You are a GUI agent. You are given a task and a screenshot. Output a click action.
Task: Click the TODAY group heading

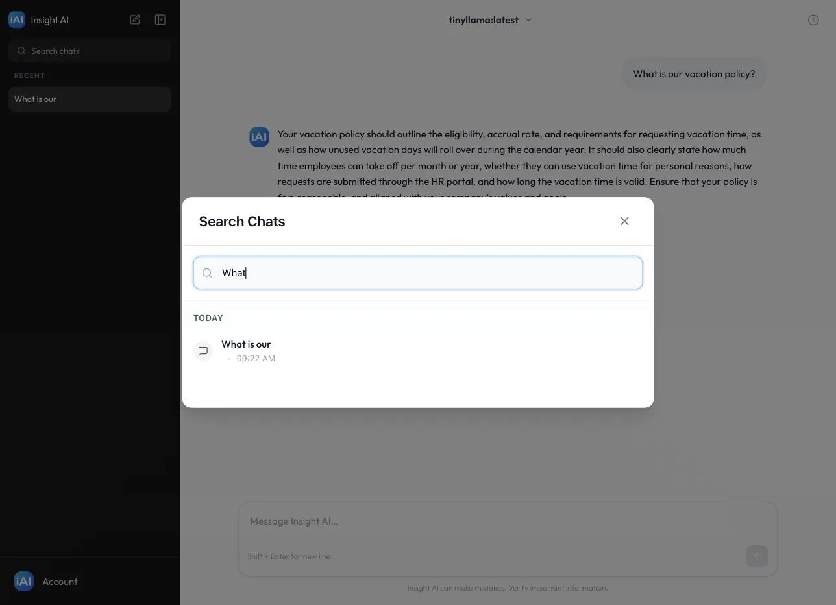[x=208, y=318]
